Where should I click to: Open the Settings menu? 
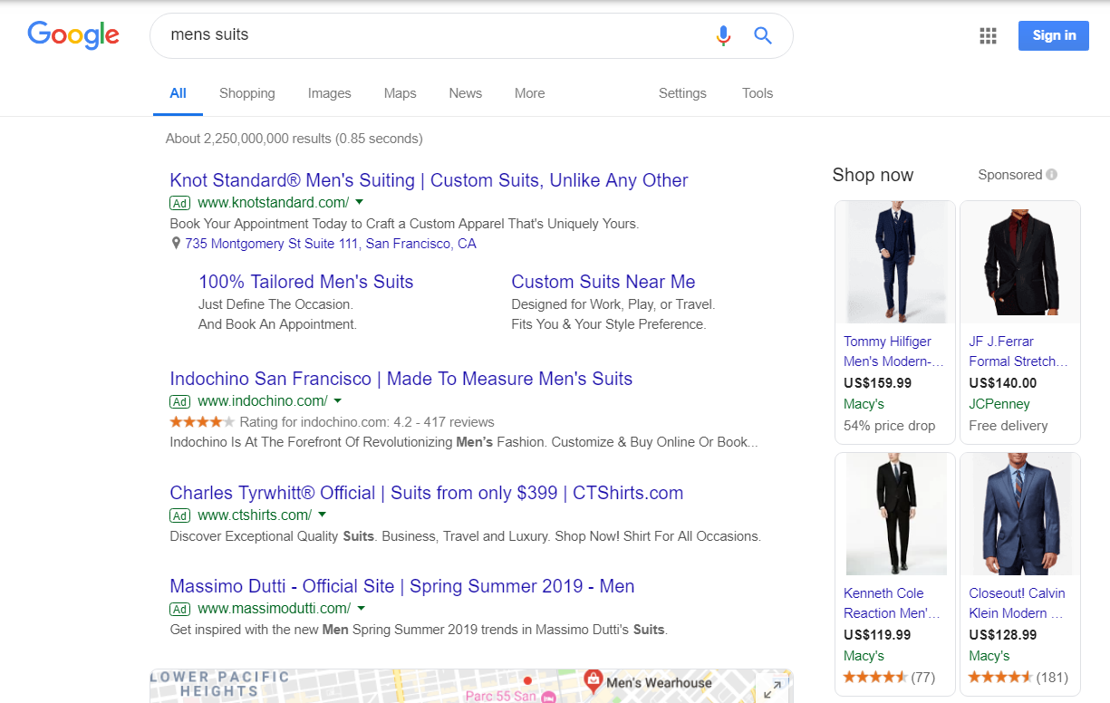(682, 93)
